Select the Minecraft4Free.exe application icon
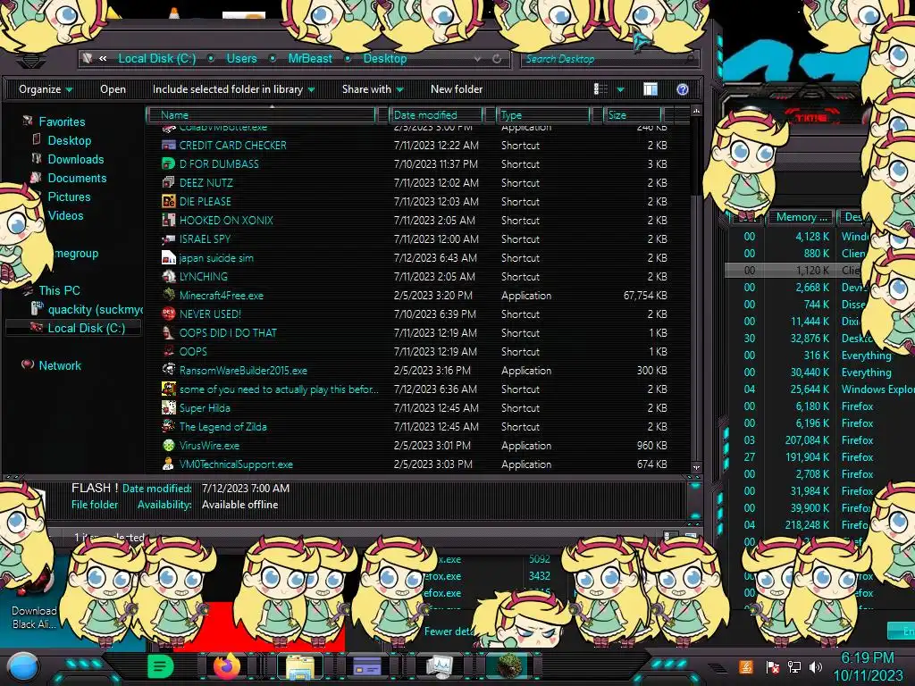The image size is (915, 686). (x=169, y=295)
